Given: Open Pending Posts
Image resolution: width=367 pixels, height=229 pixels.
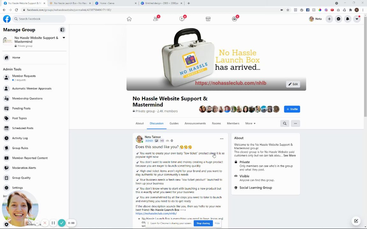Looking at the screenshot, I should [35, 108].
